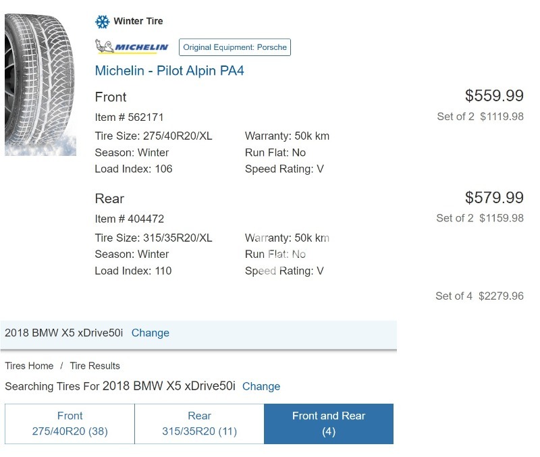
Task: Go to Tires Home breadcrumb
Action: click(x=29, y=366)
